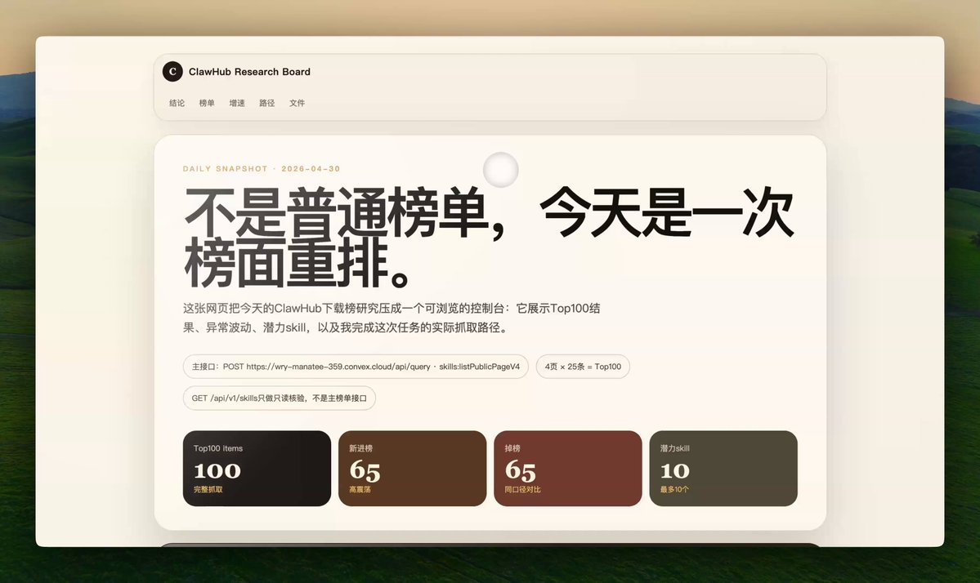Click the ClawHub Research Board title

(249, 72)
